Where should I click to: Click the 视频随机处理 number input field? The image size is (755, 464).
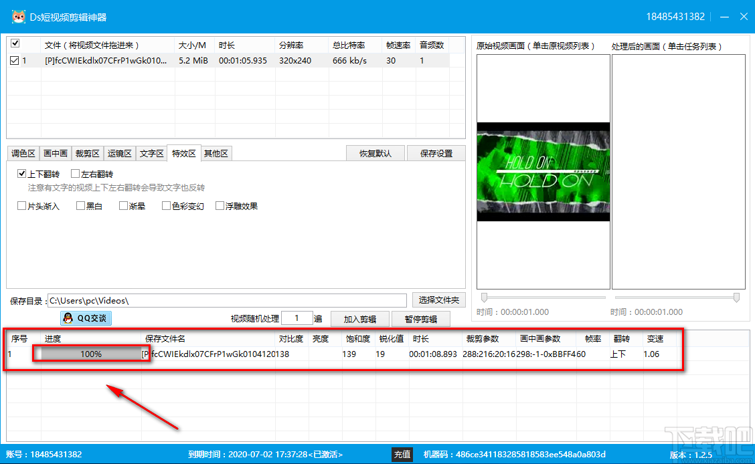pos(297,318)
